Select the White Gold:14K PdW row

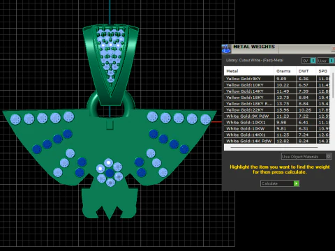(277, 141)
